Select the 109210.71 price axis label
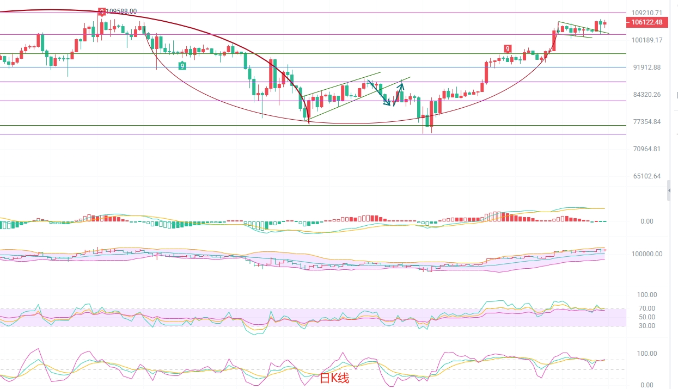The width and height of the screenshot is (678, 389). 647,13
